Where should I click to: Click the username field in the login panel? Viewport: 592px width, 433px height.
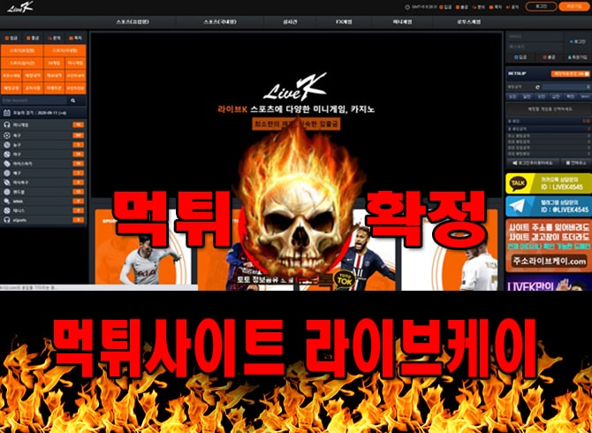[535, 36]
